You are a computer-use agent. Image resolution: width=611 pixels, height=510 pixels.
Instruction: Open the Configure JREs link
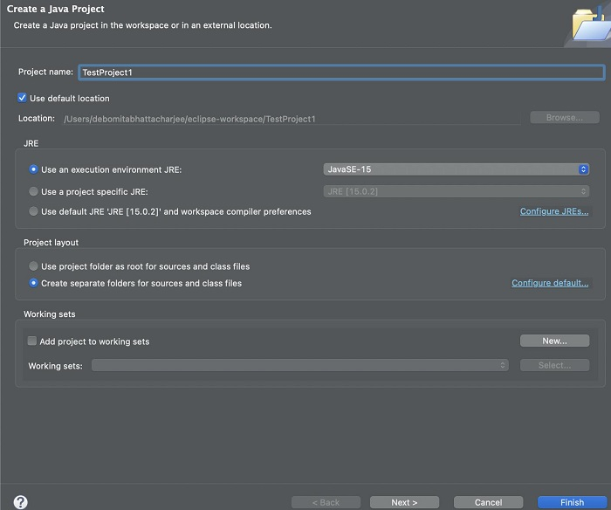click(554, 211)
